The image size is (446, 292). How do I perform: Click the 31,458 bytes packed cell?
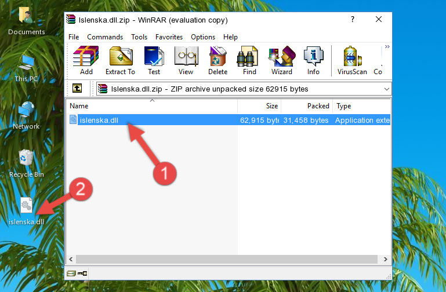306,120
